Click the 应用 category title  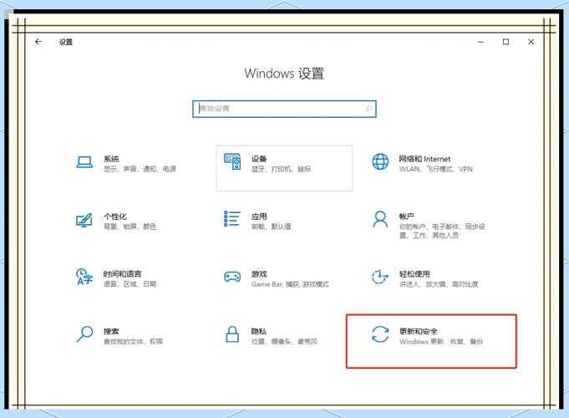pos(259,217)
